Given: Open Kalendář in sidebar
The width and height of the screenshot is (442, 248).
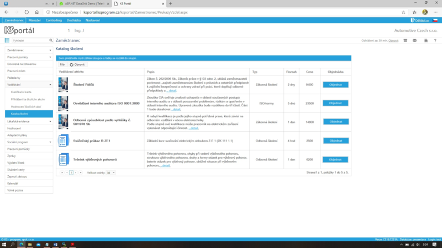Looking at the screenshot, I should coord(13,184).
